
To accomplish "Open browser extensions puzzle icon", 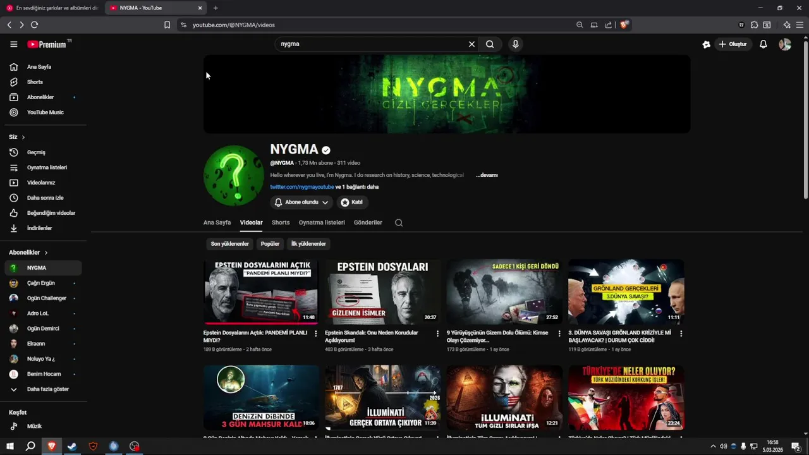I will pos(754,25).
